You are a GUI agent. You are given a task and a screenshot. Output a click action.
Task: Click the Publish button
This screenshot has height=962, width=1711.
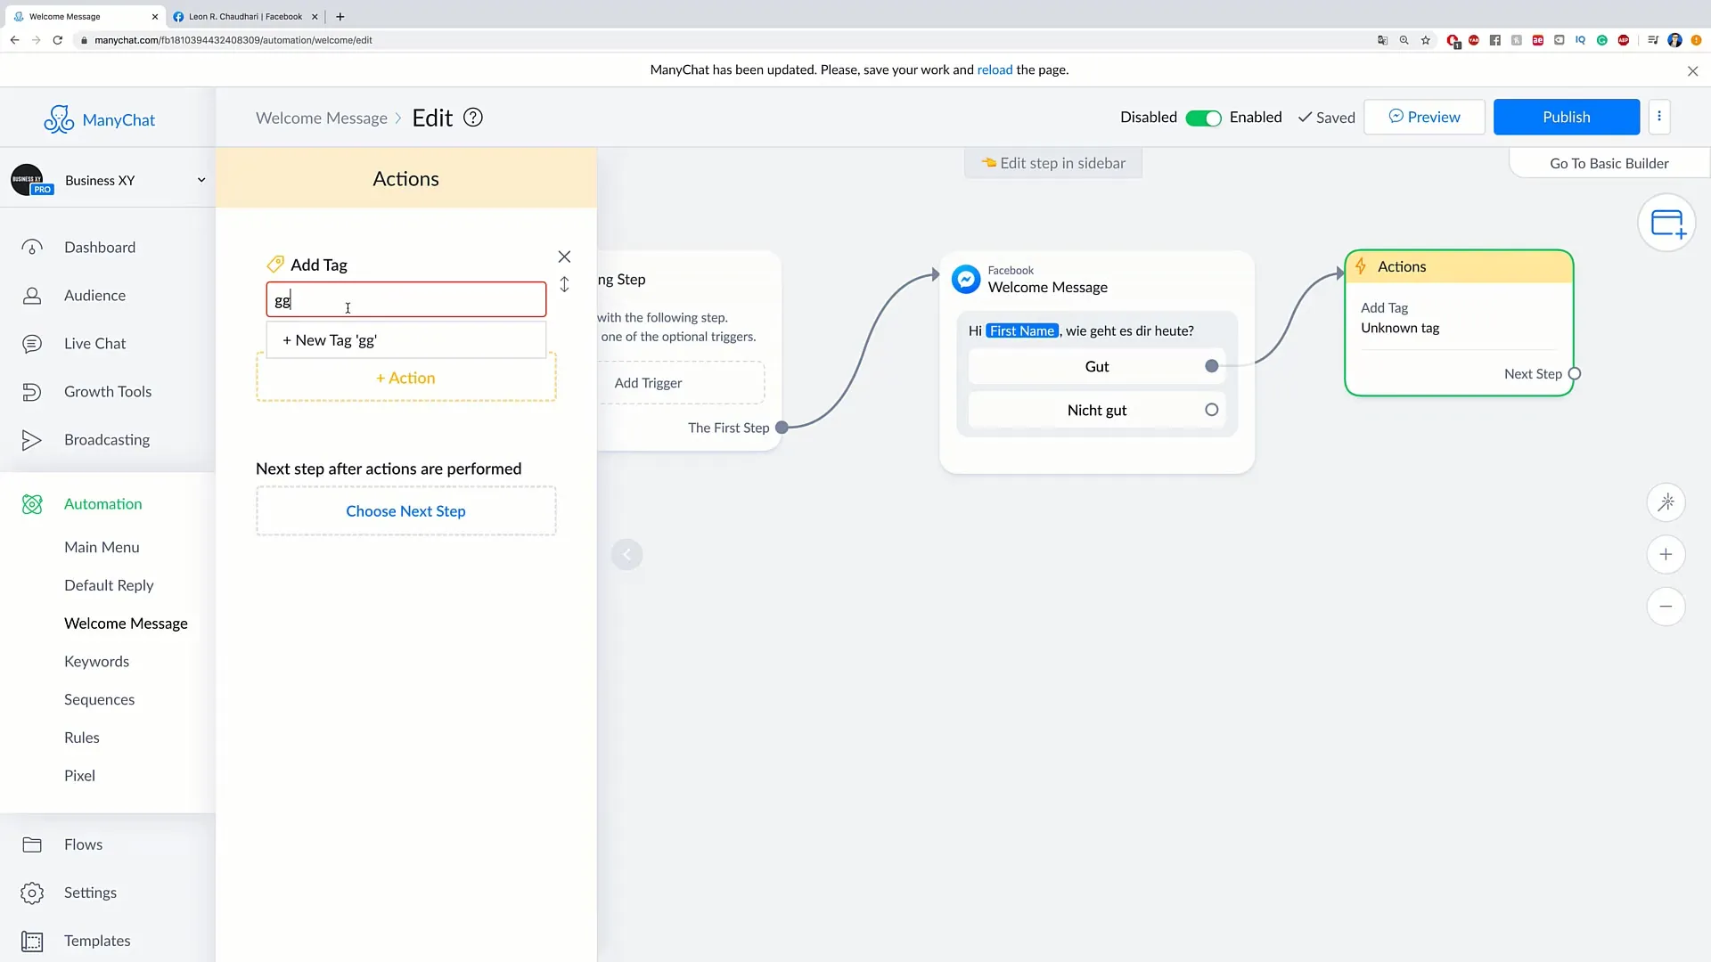tap(1567, 117)
